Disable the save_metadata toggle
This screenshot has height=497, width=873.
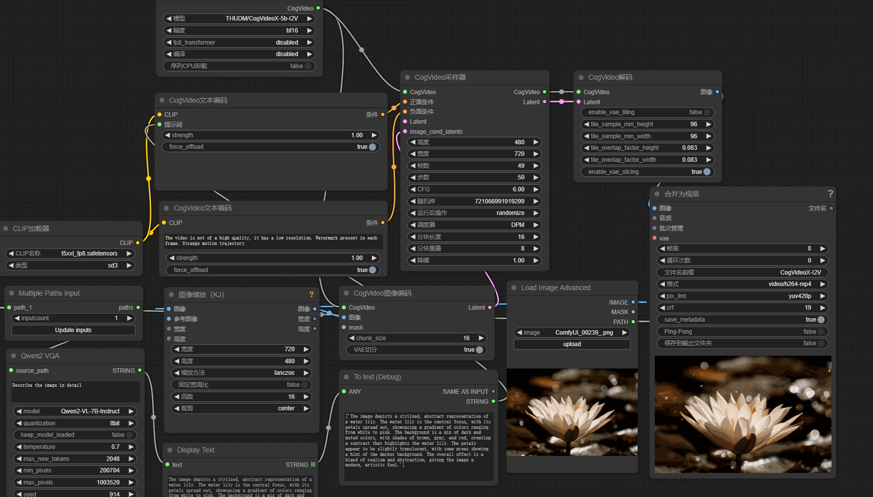[820, 320]
